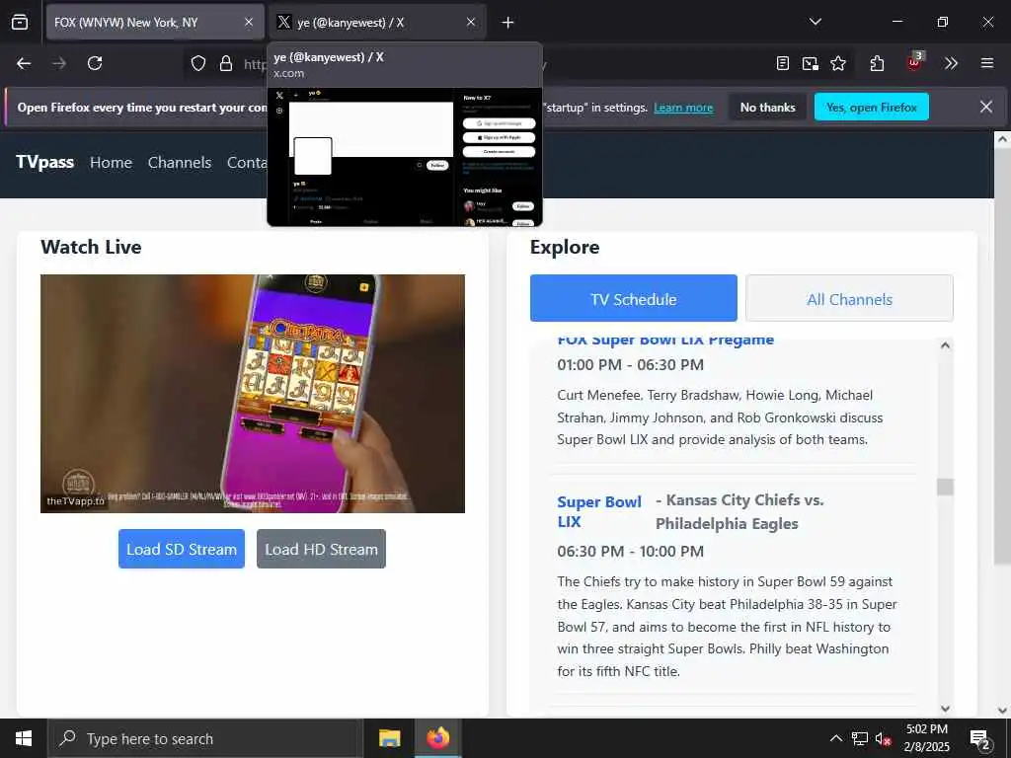Toggle reader view icon
The image size is (1011, 758).
pyautogui.click(x=783, y=63)
